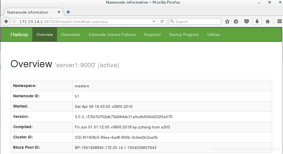Click the Namenode ID value 'h1'

77,96
